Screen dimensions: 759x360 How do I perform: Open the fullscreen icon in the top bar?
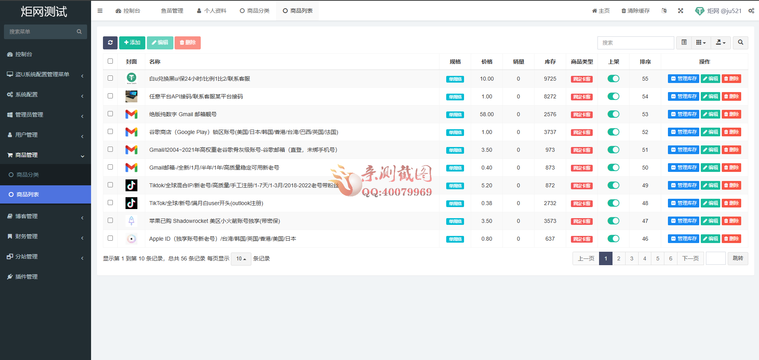coord(681,11)
